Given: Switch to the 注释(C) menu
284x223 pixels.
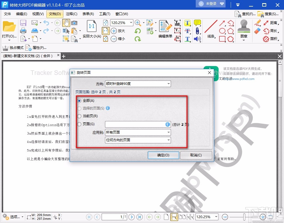Looking at the screenshot, I should click(x=72, y=14).
